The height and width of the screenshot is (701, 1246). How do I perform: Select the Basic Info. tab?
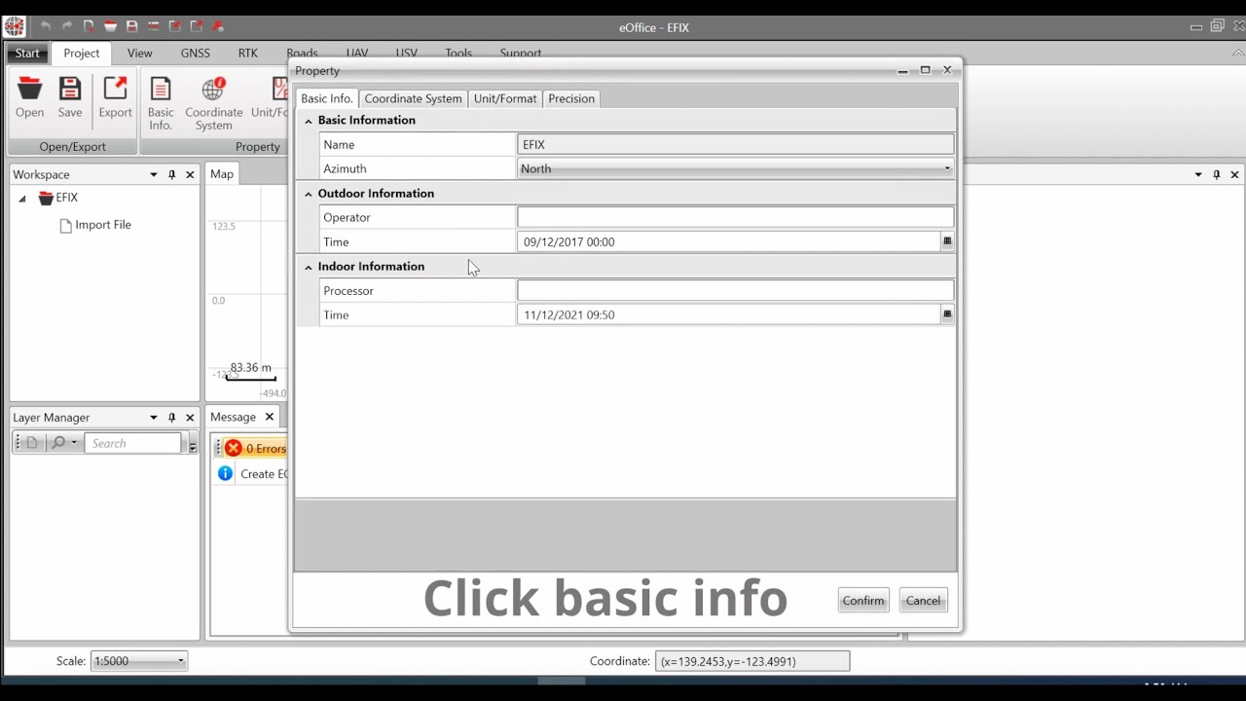click(327, 98)
